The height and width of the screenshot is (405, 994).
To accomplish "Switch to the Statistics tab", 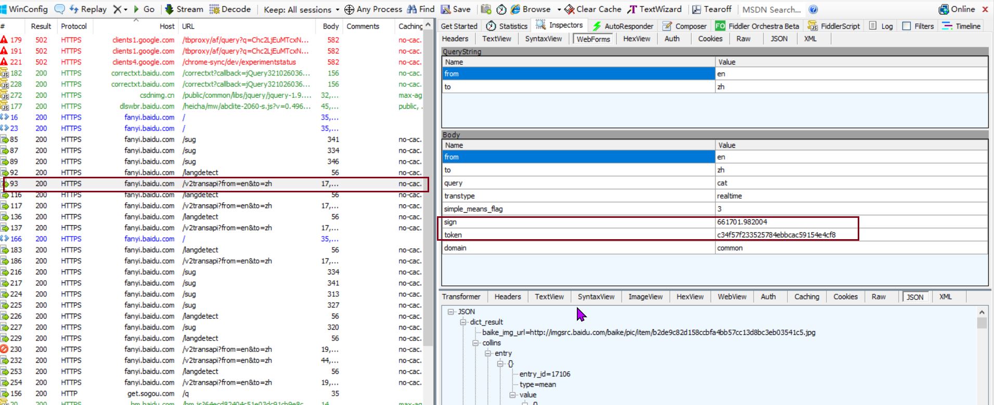I will pos(507,26).
